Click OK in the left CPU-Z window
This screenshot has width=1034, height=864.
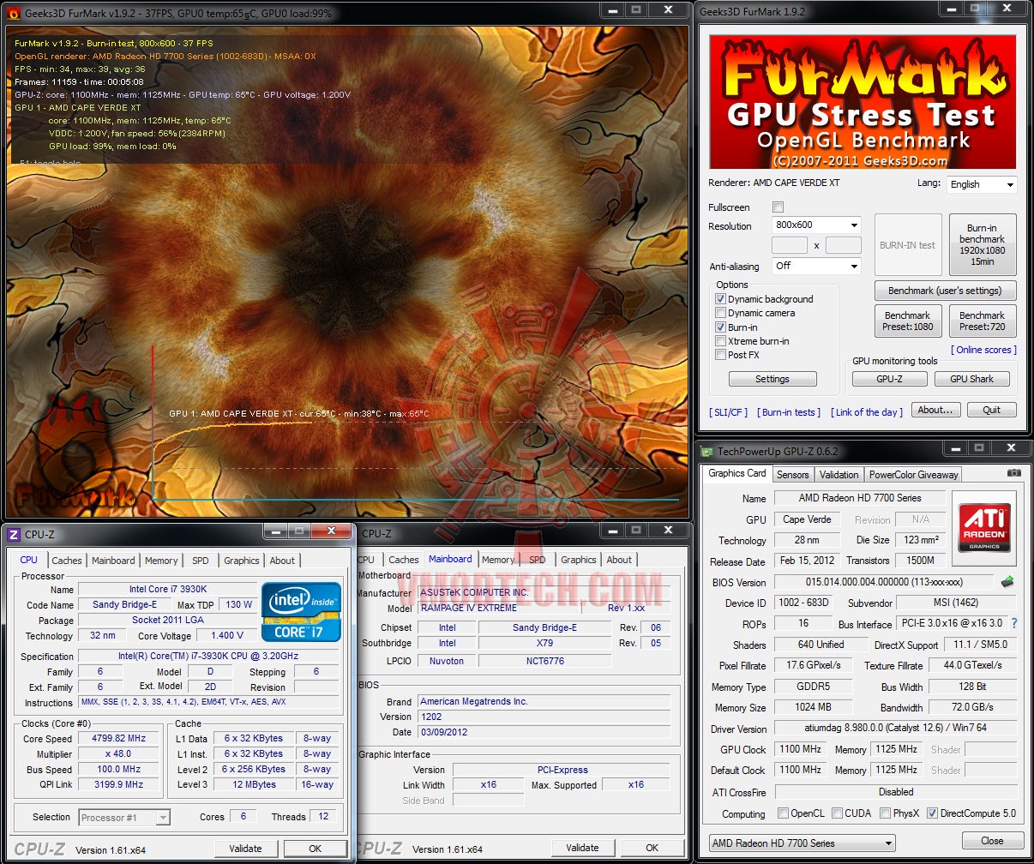315,849
